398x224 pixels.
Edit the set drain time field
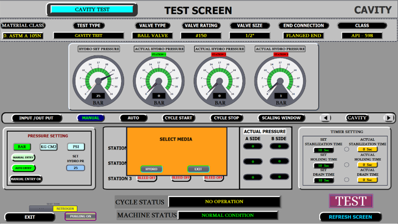pos(324,180)
